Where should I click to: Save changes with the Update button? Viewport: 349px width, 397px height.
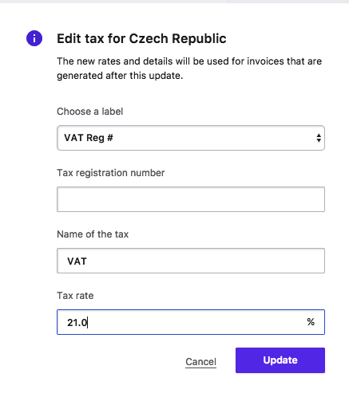pos(280,360)
